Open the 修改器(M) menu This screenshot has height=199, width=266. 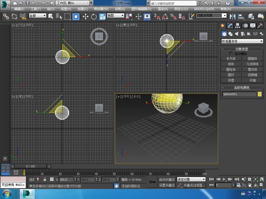coord(101,9)
